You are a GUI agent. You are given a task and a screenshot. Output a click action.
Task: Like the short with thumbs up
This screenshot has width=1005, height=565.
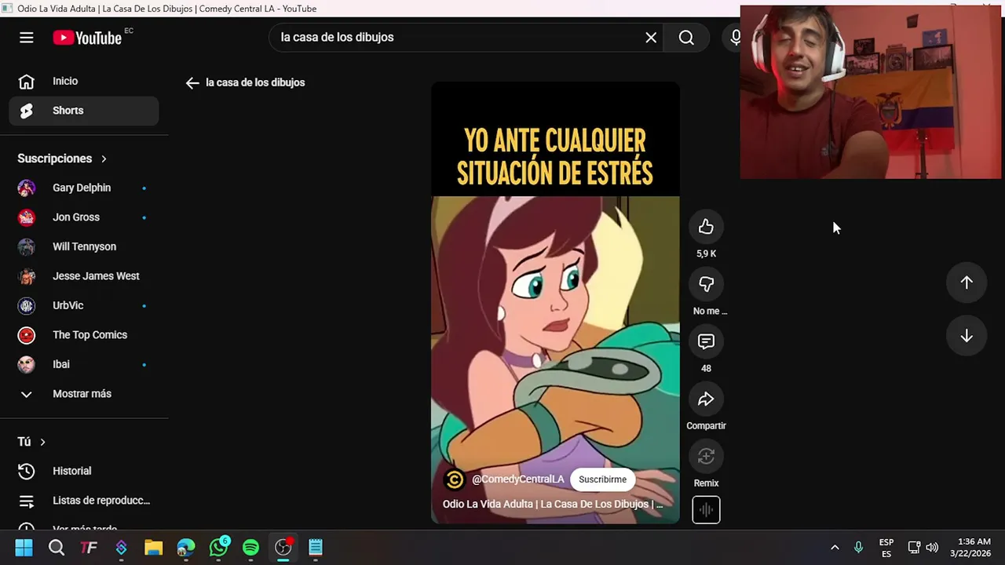(x=706, y=227)
